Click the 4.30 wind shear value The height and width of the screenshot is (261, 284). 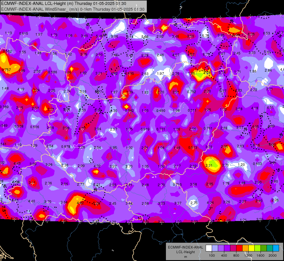tap(113, 110)
